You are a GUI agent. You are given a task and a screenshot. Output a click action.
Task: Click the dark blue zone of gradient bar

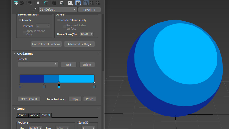[32, 79]
